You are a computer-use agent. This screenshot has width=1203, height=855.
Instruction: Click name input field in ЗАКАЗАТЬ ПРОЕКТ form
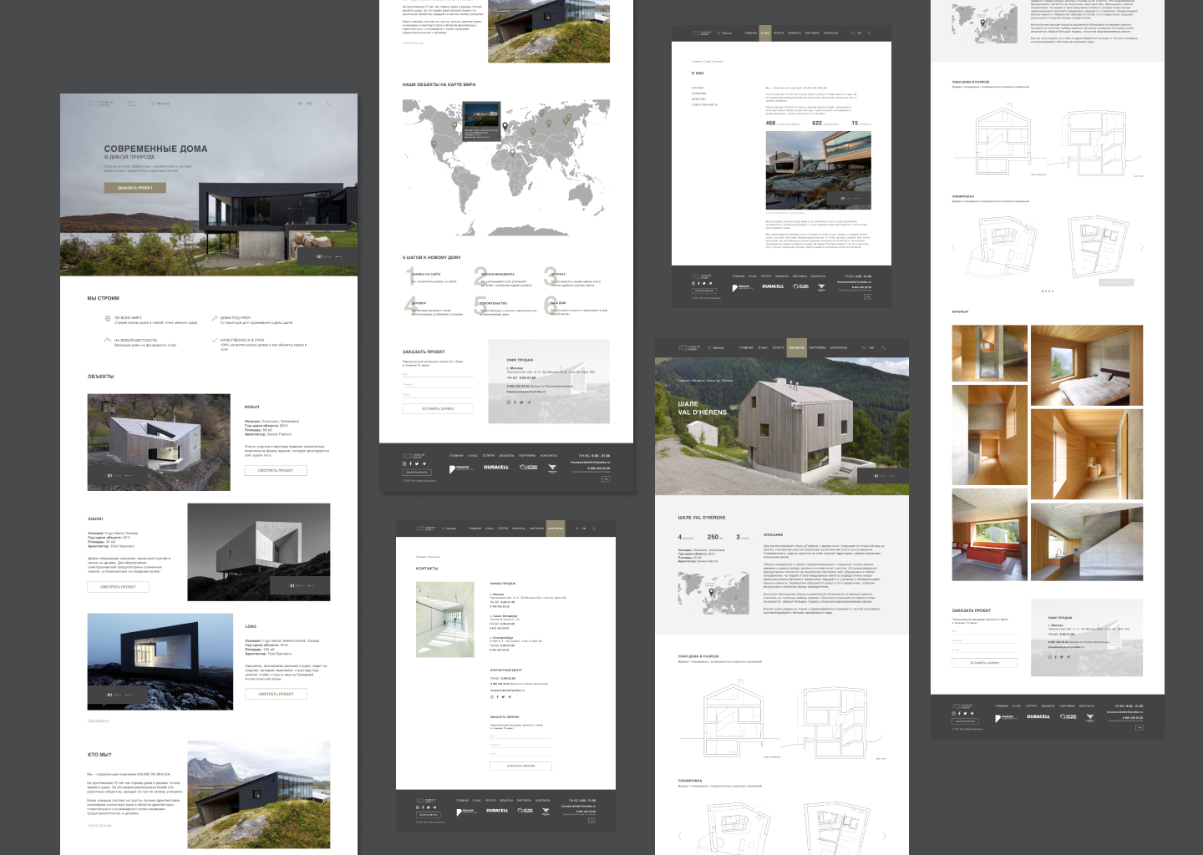point(438,375)
